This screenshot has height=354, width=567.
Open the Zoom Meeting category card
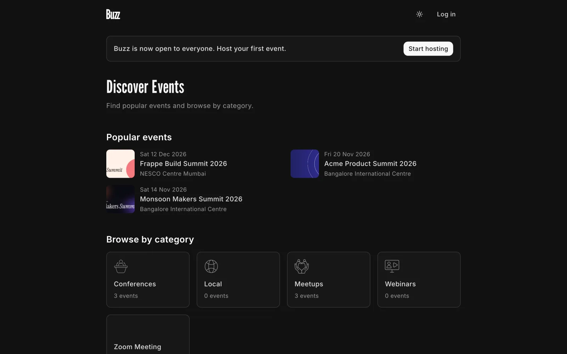click(x=148, y=335)
